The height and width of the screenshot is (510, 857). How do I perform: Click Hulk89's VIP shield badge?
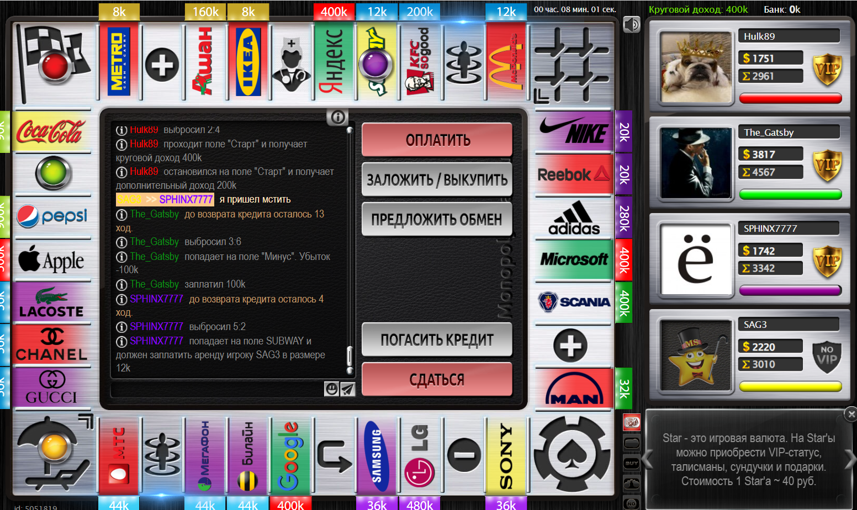(827, 69)
